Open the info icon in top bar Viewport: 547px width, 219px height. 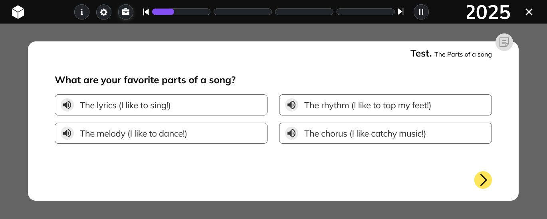82,12
